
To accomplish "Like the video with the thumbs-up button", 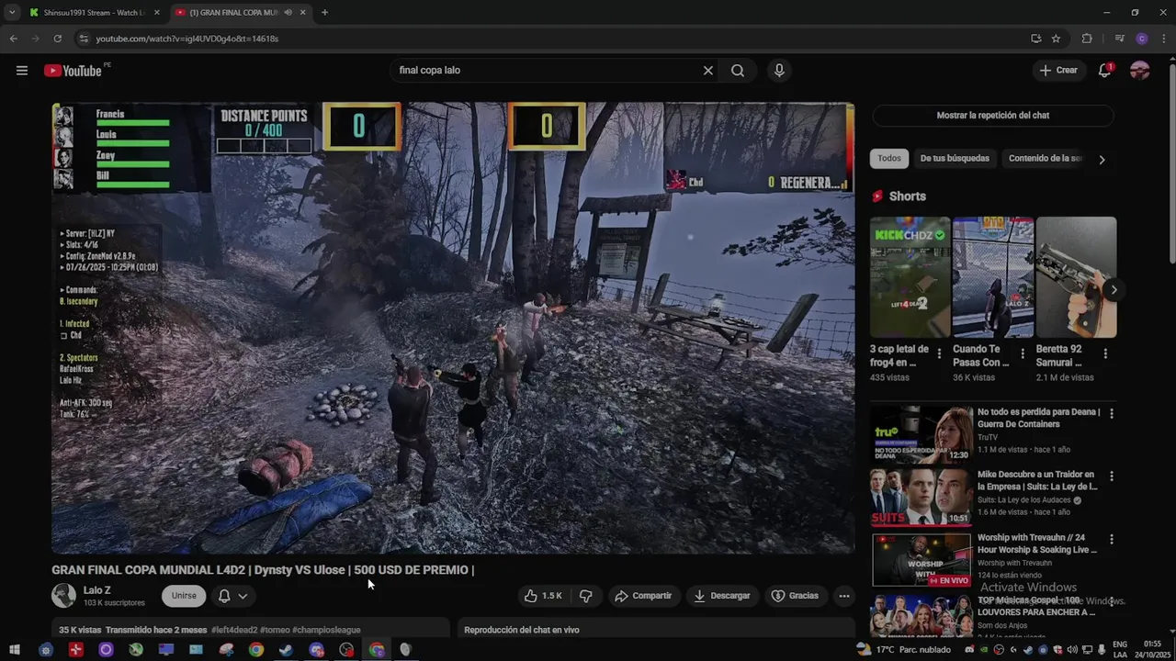I will click(x=543, y=596).
